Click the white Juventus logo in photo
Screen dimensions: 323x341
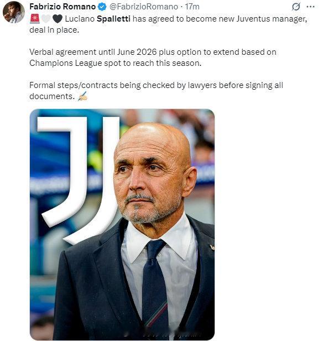pyautogui.click(x=79, y=178)
